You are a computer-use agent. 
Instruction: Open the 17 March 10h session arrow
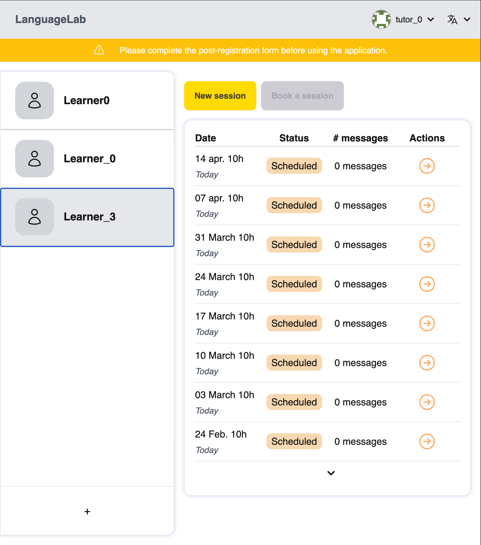(x=427, y=323)
